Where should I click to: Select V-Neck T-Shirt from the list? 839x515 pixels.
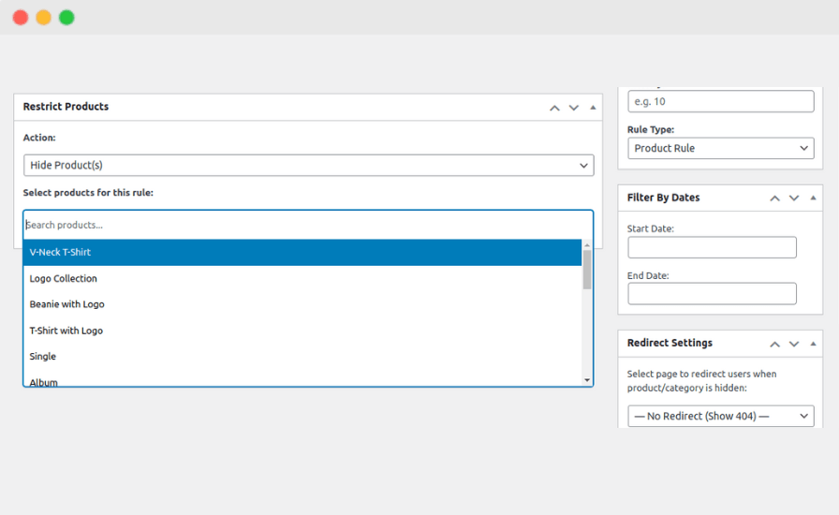[x=302, y=252]
